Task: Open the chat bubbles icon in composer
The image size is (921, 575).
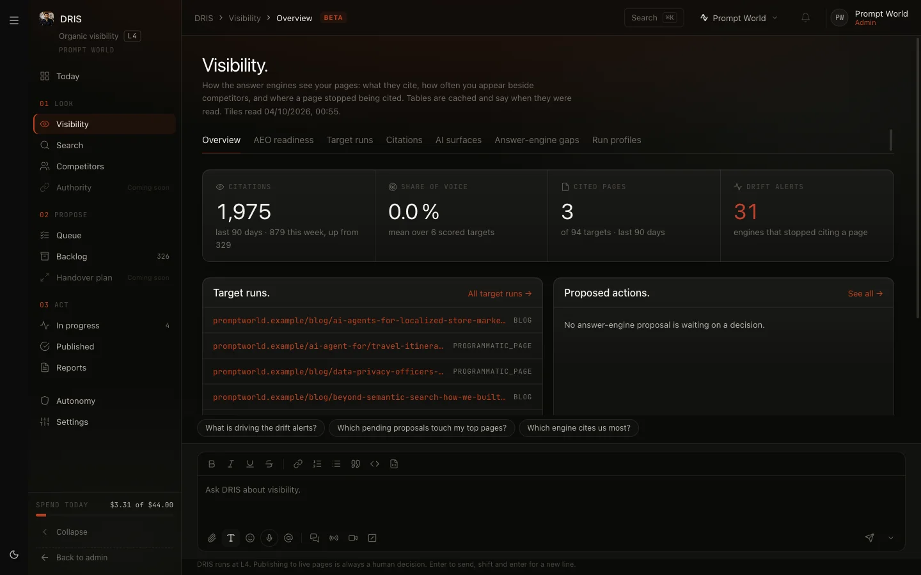Action: pos(315,538)
